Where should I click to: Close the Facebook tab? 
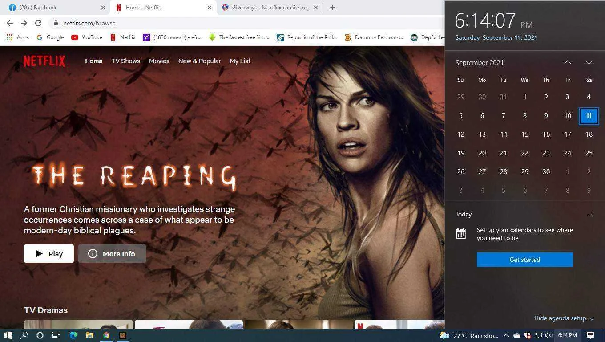click(103, 8)
